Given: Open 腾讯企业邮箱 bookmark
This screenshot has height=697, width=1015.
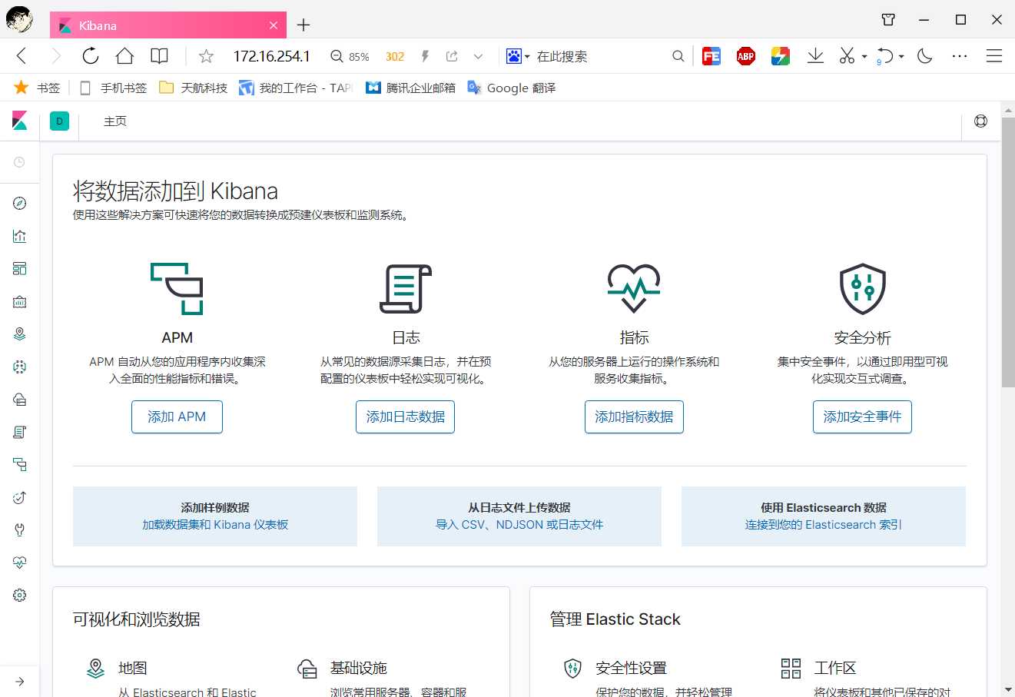Looking at the screenshot, I should (410, 88).
